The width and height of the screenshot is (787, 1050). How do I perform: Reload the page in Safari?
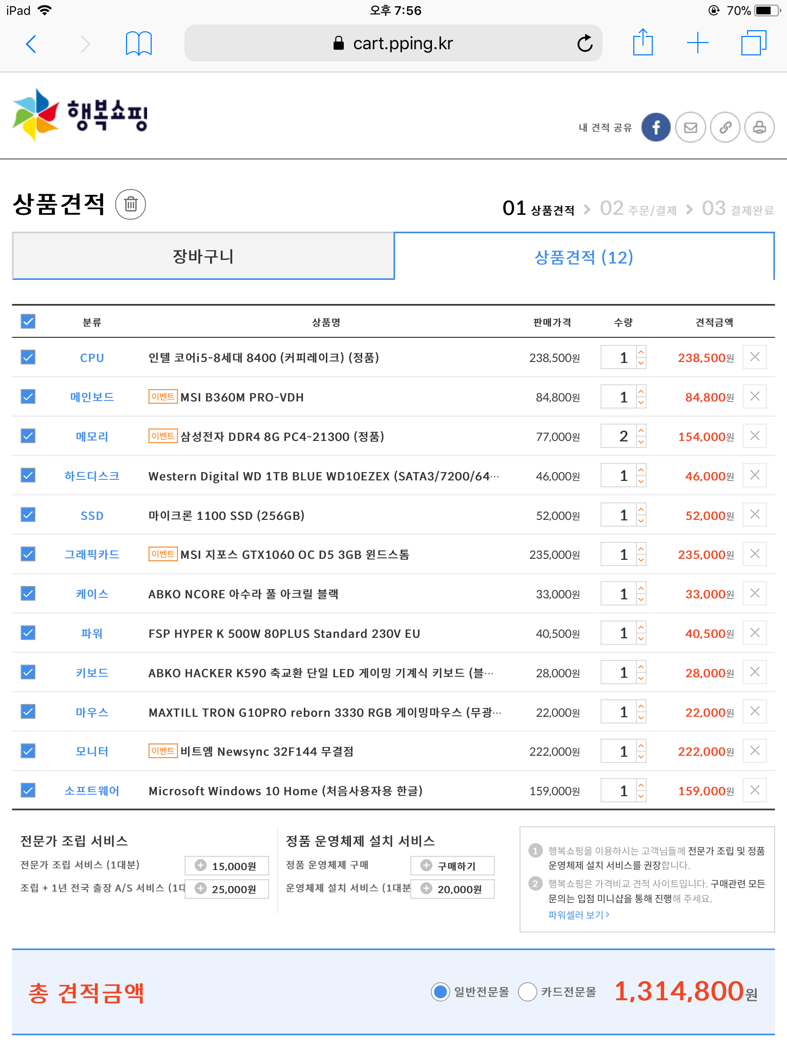point(585,44)
